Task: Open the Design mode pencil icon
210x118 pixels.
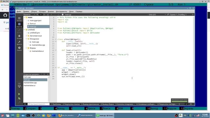Action: click(x=19, y=30)
